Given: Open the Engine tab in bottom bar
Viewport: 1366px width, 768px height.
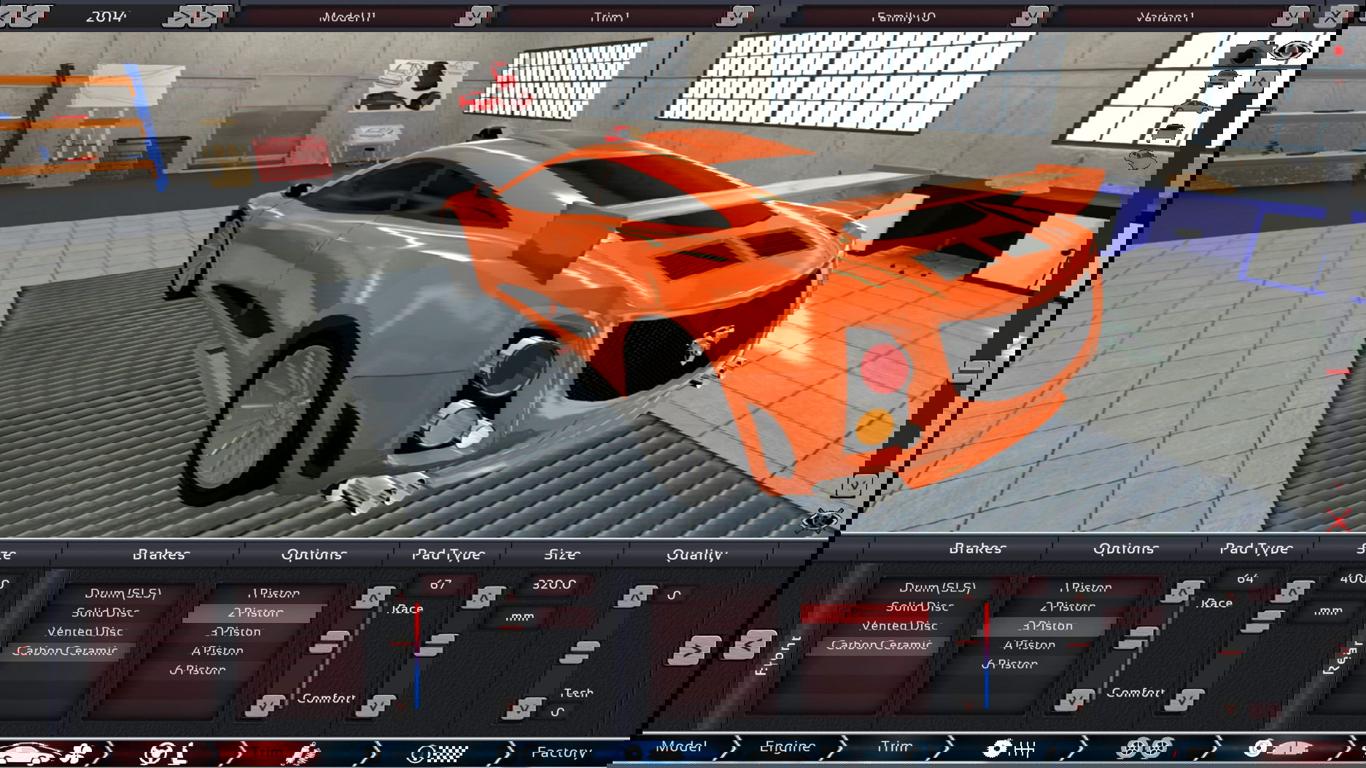Looking at the screenshot, I should point(787,746).
